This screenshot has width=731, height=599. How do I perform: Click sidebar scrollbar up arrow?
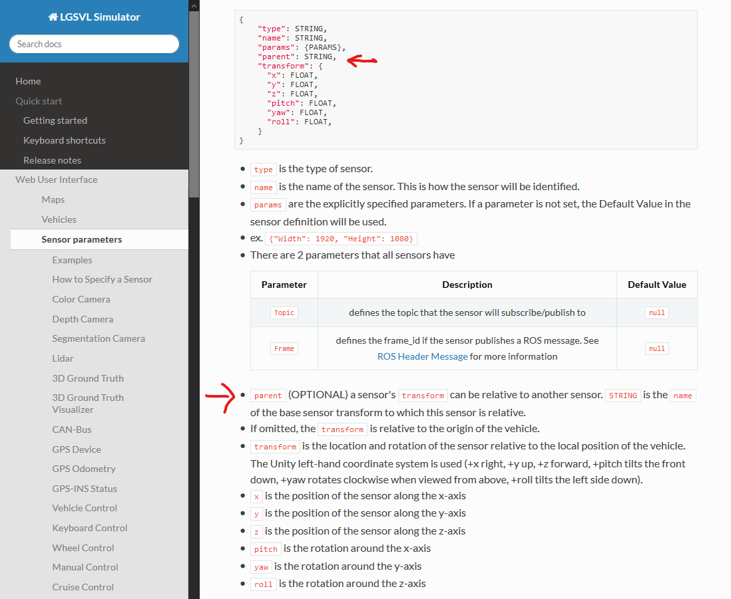point(194,5)
